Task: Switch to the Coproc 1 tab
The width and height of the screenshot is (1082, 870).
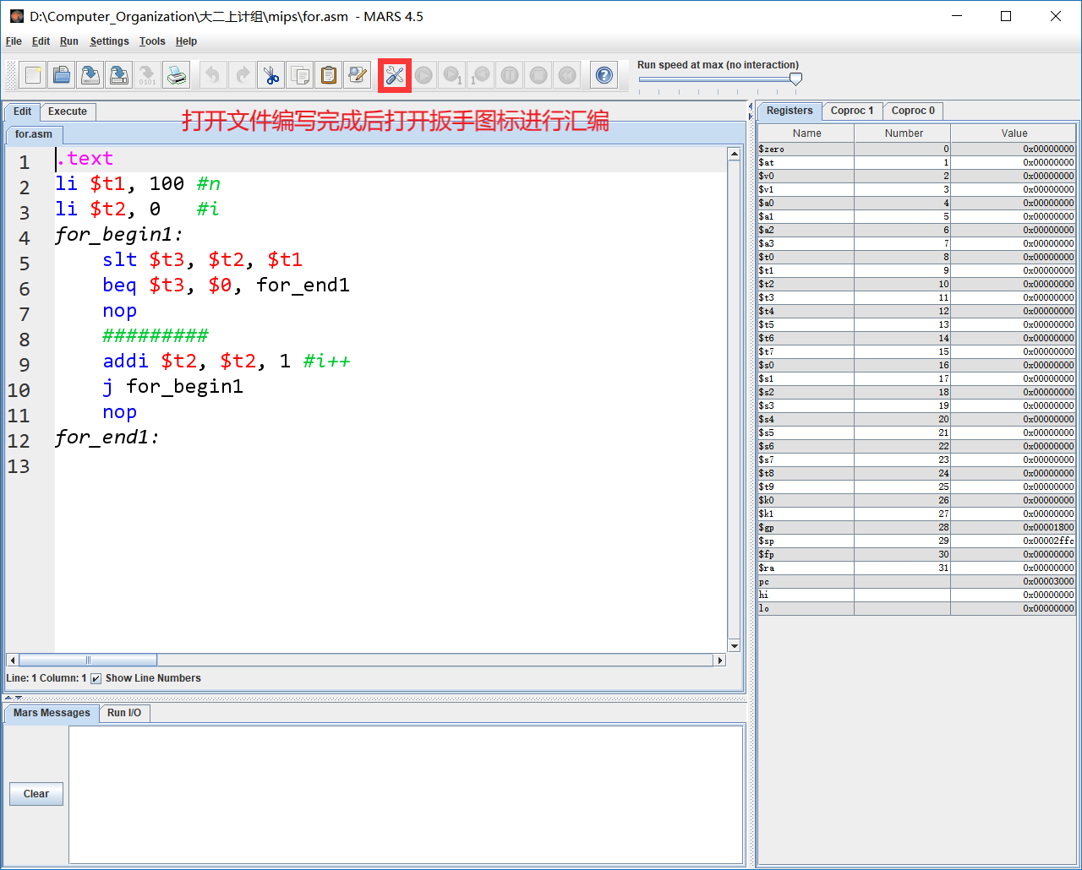Action: pos(852,111)
